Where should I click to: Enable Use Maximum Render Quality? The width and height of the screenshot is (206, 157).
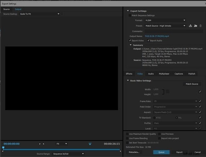pyautogui.click(x=127, y=134)
